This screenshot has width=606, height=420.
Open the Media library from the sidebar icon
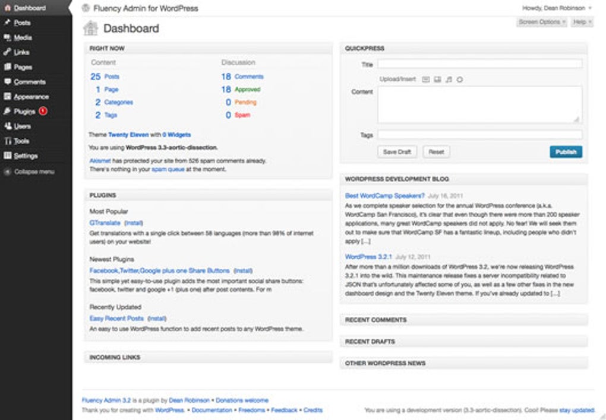7,37
